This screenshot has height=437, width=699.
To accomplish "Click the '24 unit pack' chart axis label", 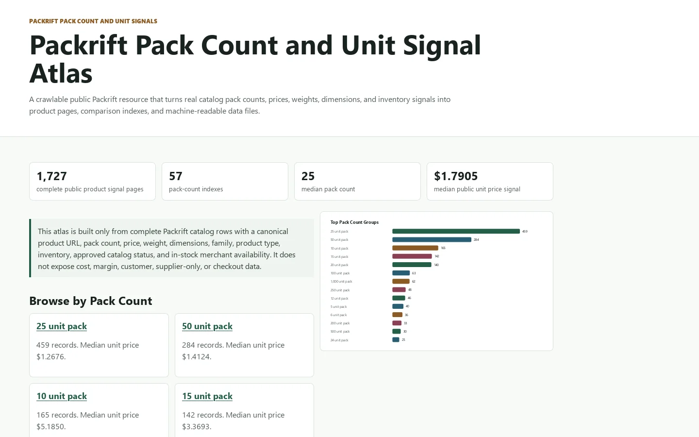I will (339, 340).
